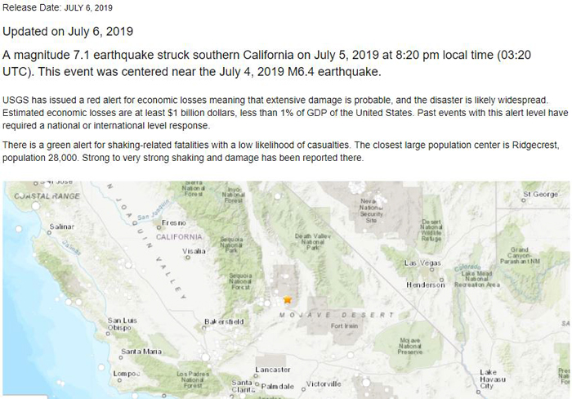Image resolution: width=572 pixels, height=399 pixels.
Task: Select the Santa Maria city marker
Action: [x=121, y=358]
